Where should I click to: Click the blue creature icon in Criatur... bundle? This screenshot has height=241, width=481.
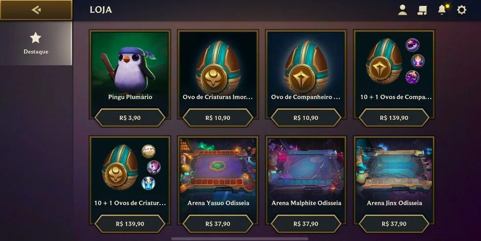tap(149, 183)
